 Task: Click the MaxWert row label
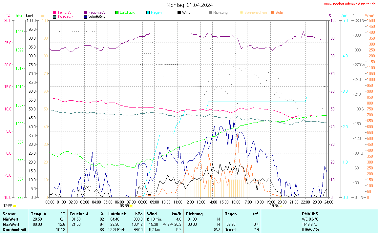(10, 224)
